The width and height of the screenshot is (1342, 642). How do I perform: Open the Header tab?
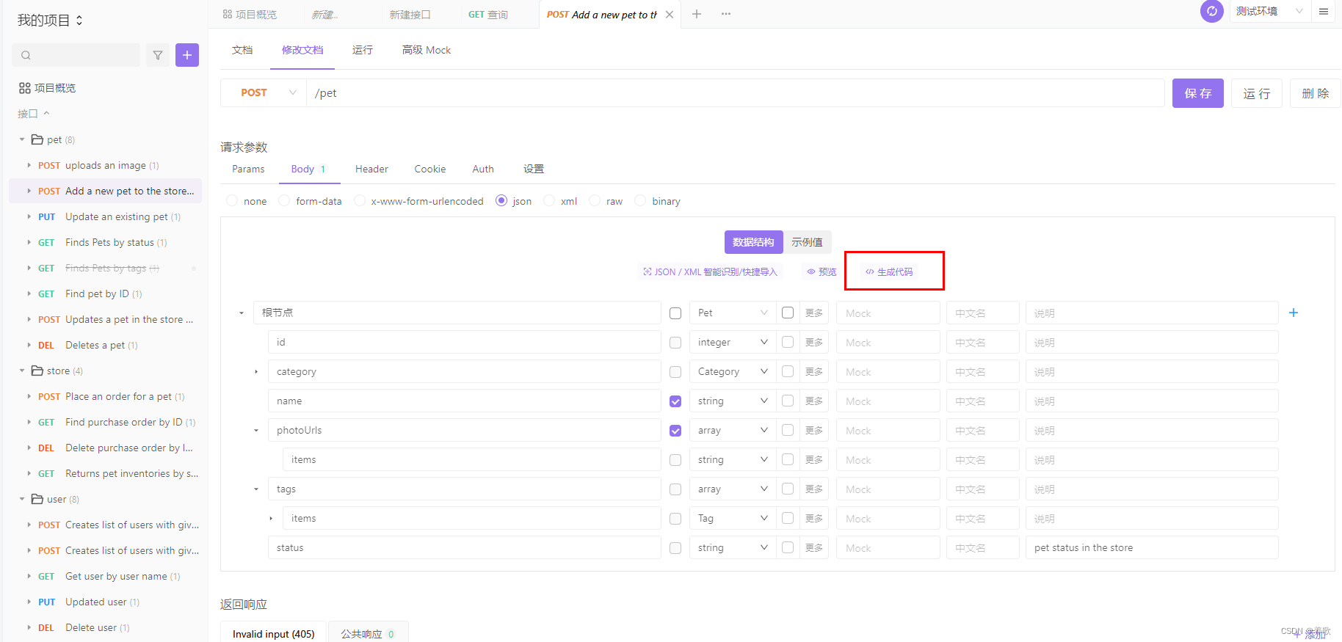tap(371, 169)
